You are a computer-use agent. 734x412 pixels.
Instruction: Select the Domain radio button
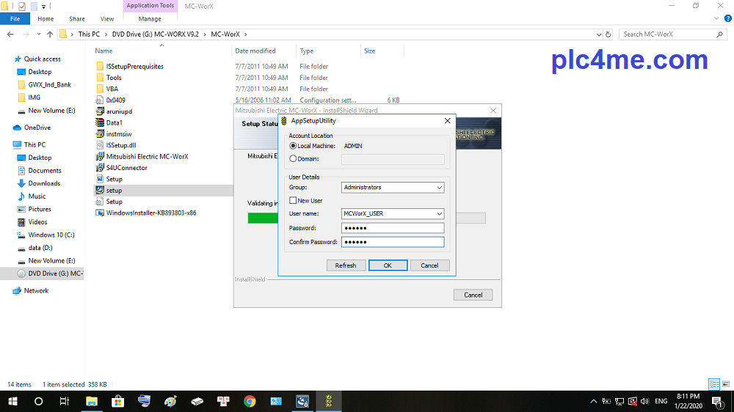(x=293, y=158)
